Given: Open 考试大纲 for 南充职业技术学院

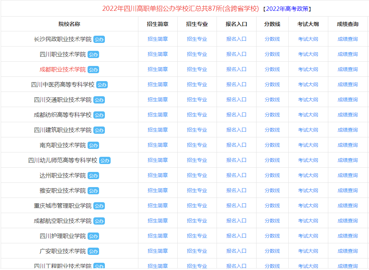Looking at the screenshot, I should tap(308, 145).
